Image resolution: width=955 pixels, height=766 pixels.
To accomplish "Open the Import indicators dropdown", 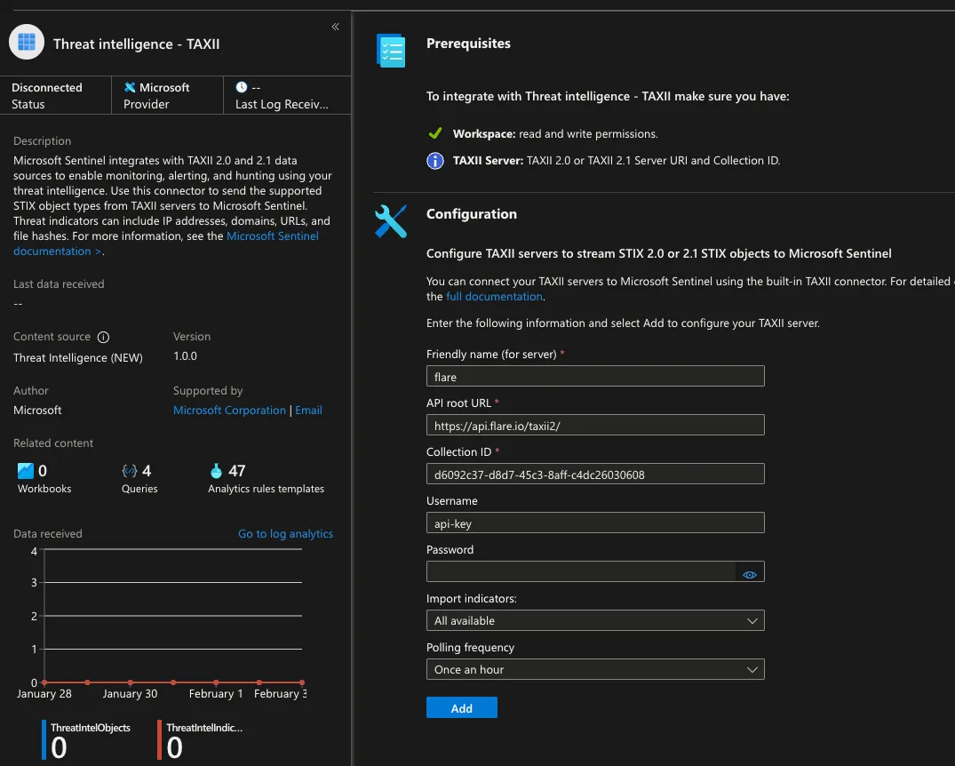I will click(595, 620).
